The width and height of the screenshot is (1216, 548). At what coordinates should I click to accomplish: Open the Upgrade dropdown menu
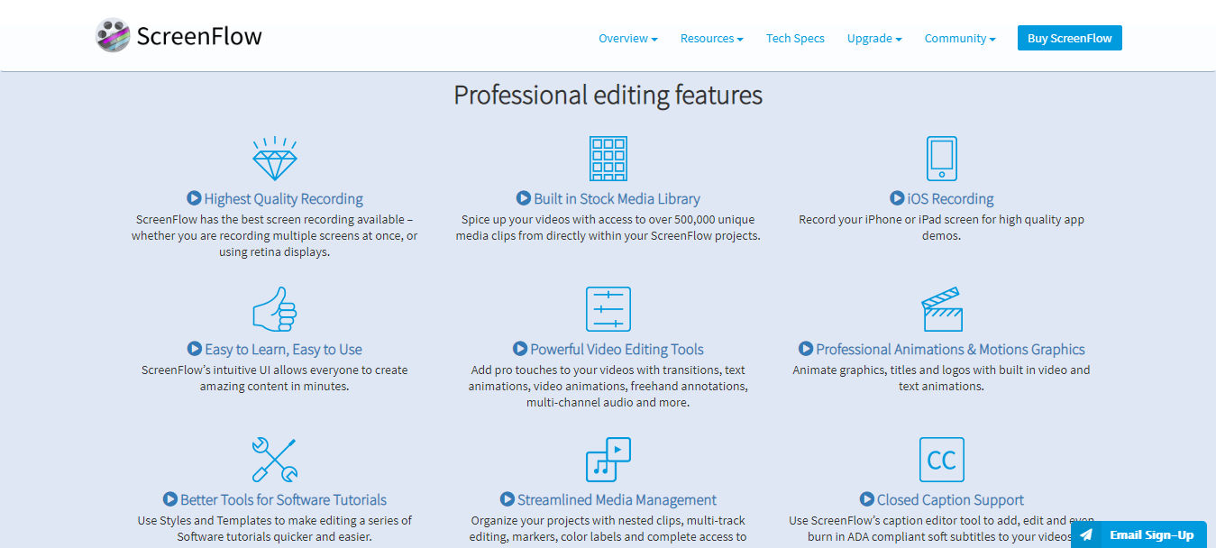pos(874,38)
